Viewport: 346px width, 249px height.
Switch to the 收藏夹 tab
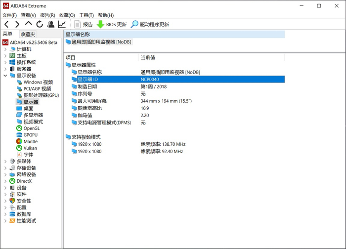[28, 35]
